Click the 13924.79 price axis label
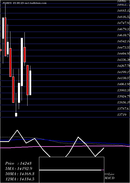This screenshot has width=130, height=183. [123, 97]
